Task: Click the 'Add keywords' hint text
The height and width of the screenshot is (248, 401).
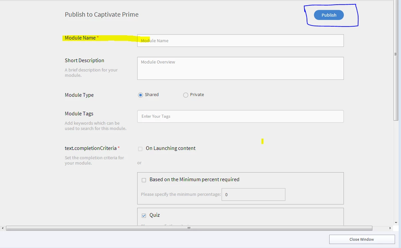Action: (95, 126)
